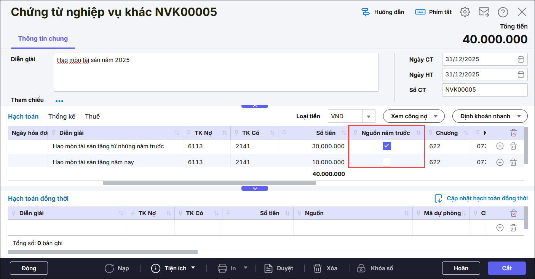This screenshot has width=535, height=279.
Task: Check Nguồn năm trước for second row
Action: (386, 162)
